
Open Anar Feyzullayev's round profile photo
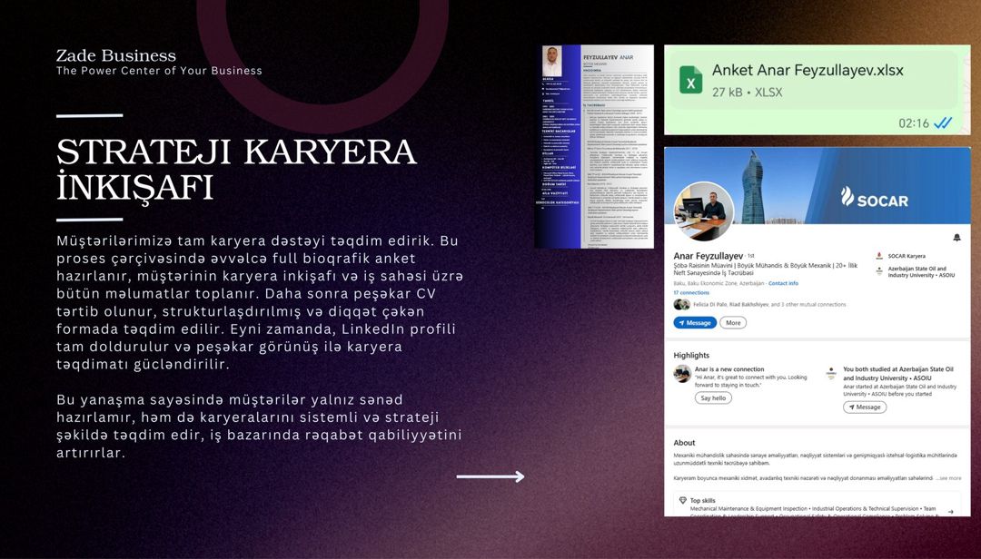(x=704, y=211)
